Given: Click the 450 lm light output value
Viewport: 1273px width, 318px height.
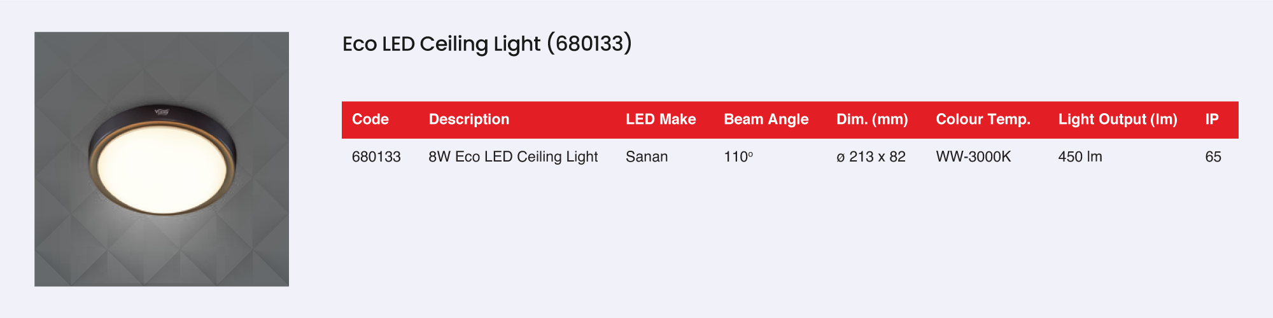Looking at the screenshot, I should (x=1080, y=157).
